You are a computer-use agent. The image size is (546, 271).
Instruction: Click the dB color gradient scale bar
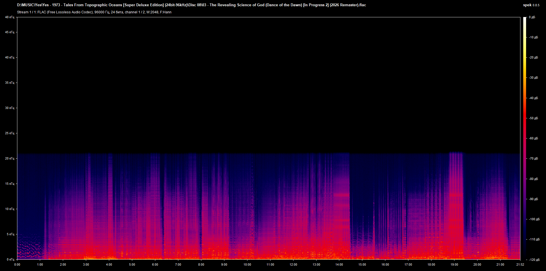pyautogui.click(x=525, y=138)
